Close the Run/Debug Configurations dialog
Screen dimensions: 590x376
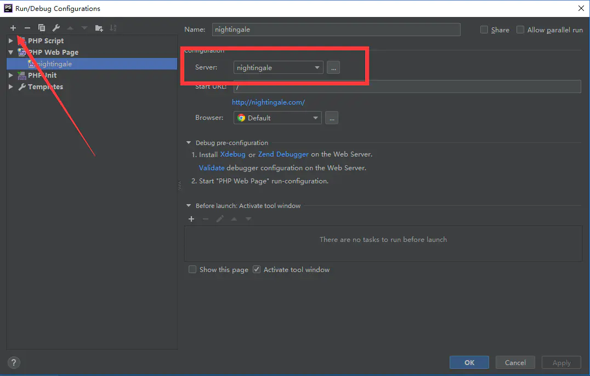581,8
